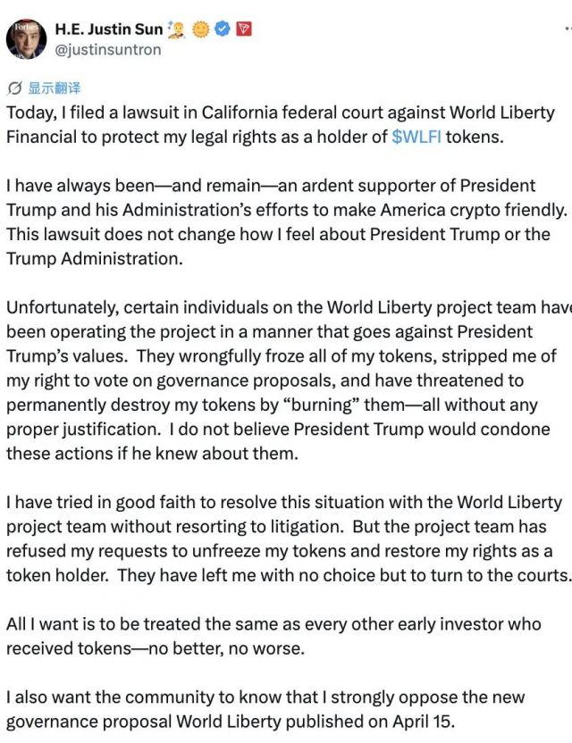The width and height of the screenshot is (572, 743).
Task: Click the red TRON affiliation badge
Action: coord(243,29)
